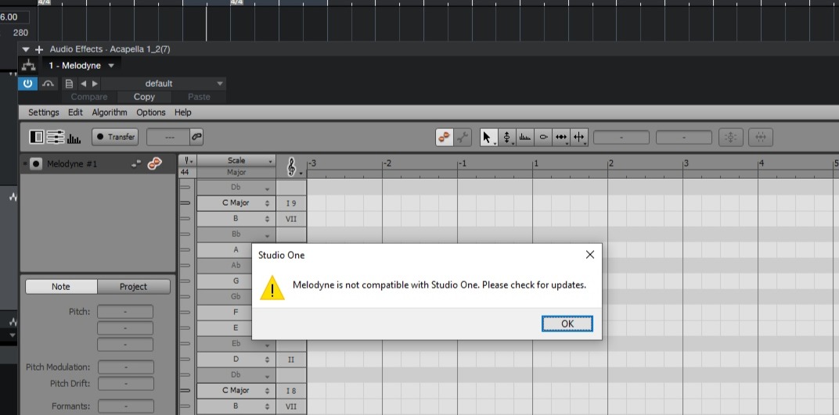Viewport: 839px width, 415px height.
Task: Close the Studio One warning dialog
Action: (589, 255)
